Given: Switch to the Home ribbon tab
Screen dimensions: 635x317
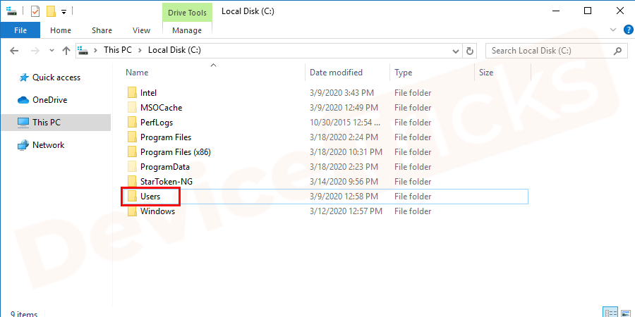Looking at the screenshot, I should click(61, 30).
